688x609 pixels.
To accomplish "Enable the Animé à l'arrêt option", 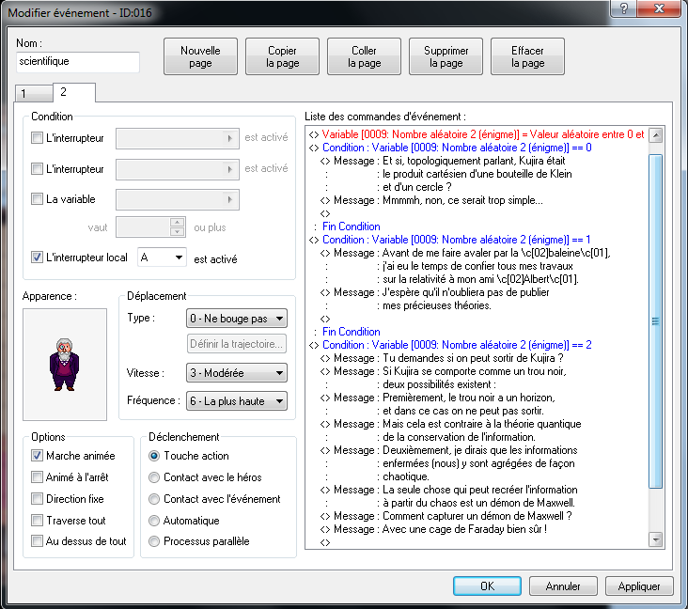I will click(37, 476).
